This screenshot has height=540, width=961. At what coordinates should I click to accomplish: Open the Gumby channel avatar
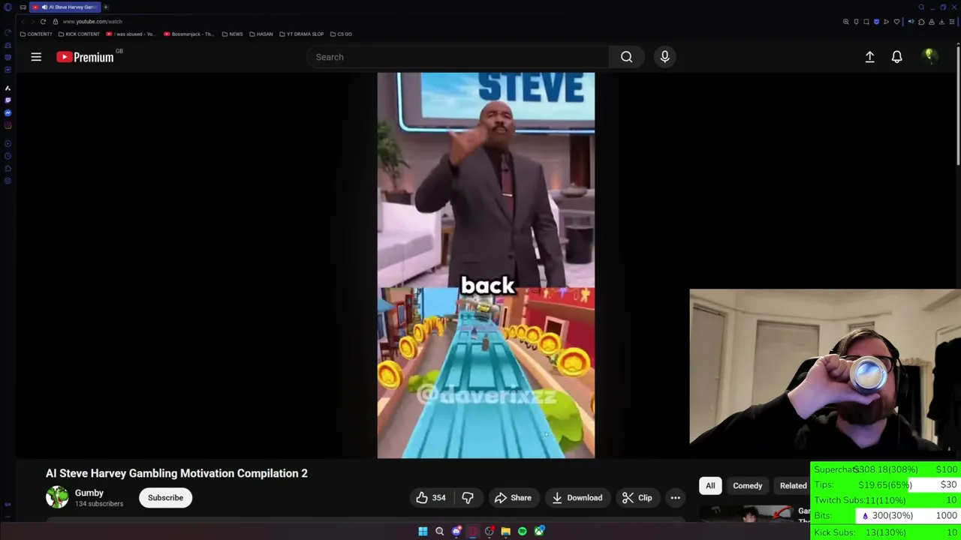point(57,497)
